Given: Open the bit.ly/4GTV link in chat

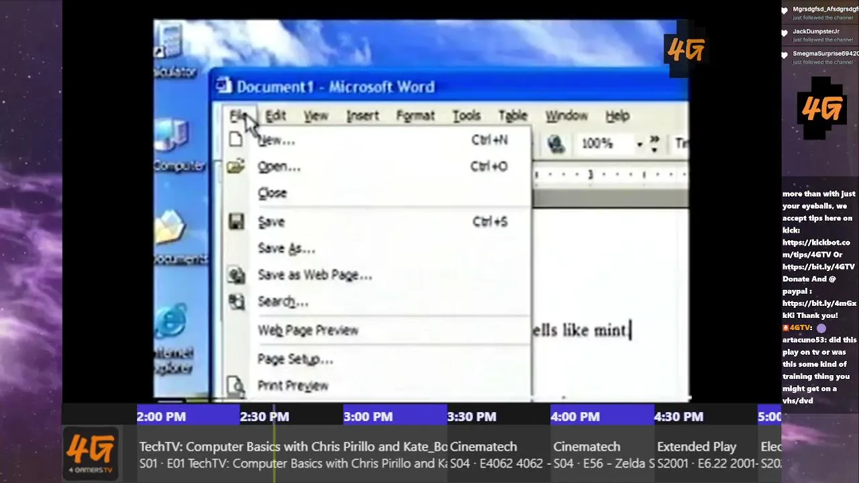Looking at the screenshot, I should click(x=819, y=267).
